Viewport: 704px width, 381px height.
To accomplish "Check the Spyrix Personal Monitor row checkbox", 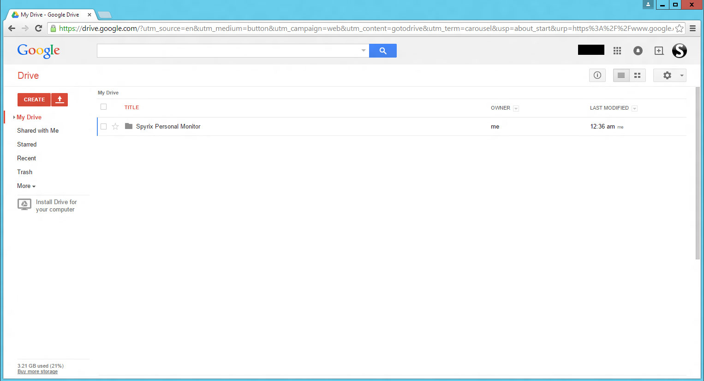I will pos(103,126).
